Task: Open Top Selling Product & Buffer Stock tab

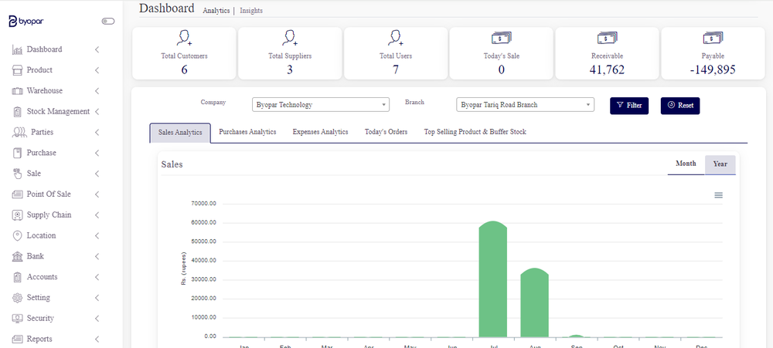Action: click(x=475, y=133)
